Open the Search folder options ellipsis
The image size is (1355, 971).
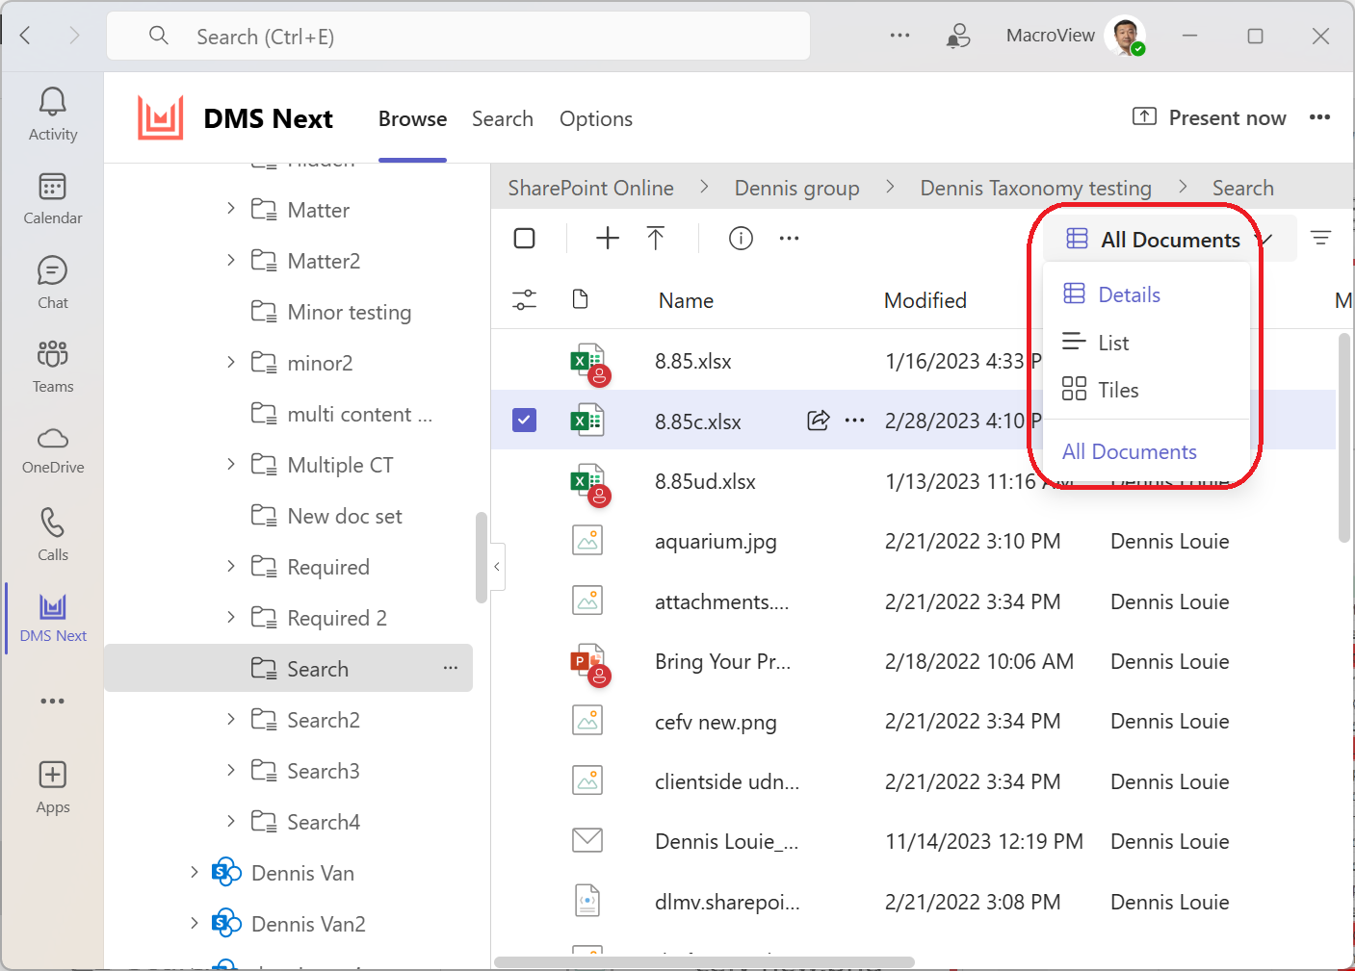tap(451, 668)
